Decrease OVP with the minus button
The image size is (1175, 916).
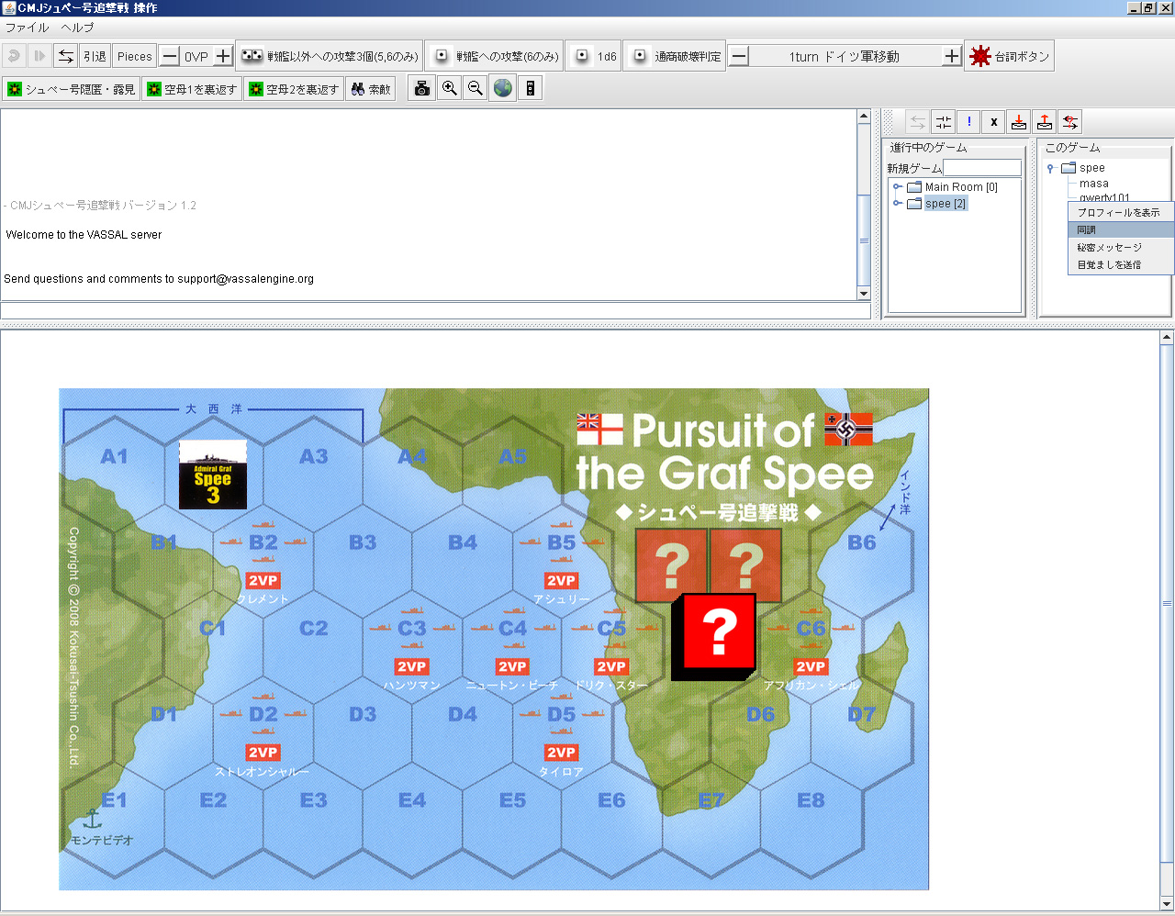point(170,56)
